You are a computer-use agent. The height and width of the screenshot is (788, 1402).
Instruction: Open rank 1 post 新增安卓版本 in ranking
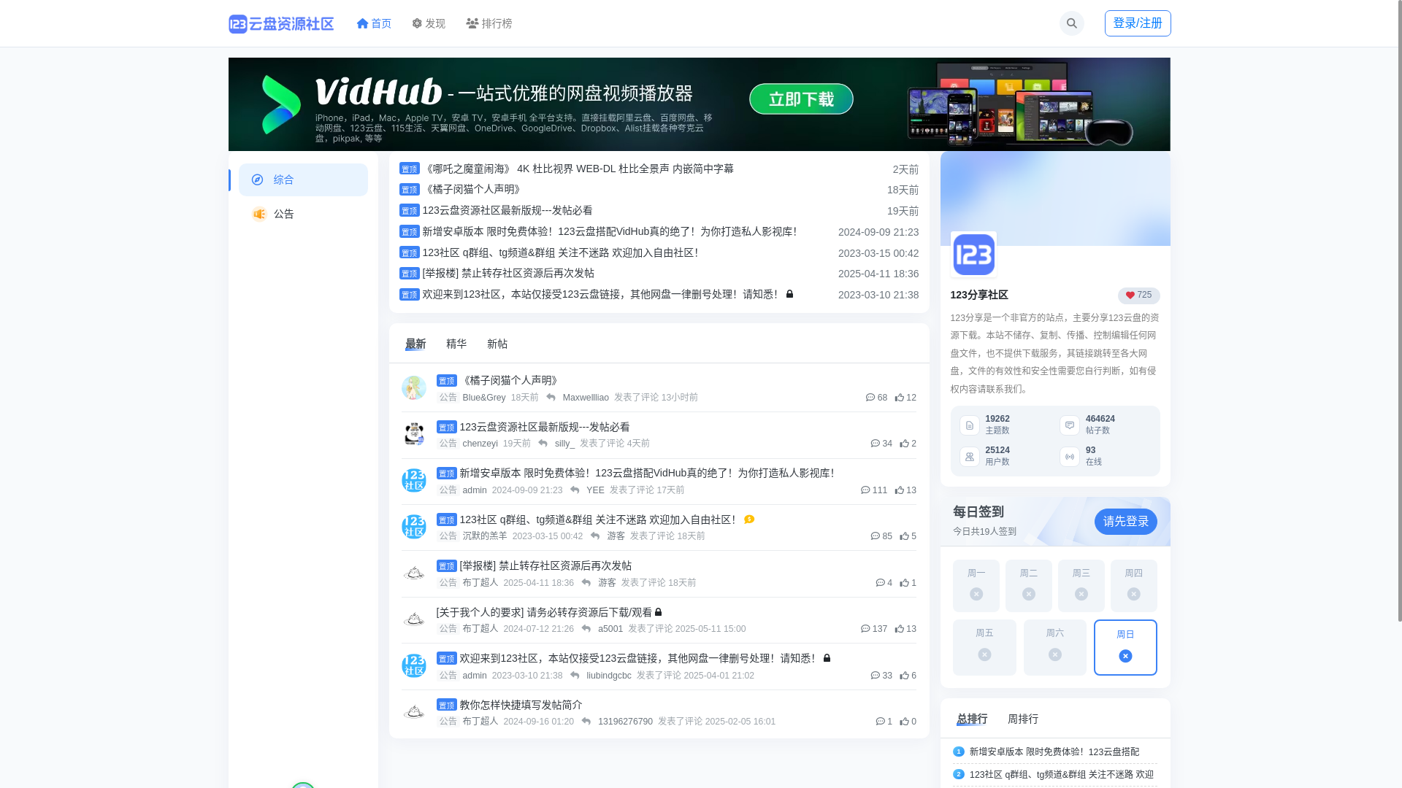1054,752
